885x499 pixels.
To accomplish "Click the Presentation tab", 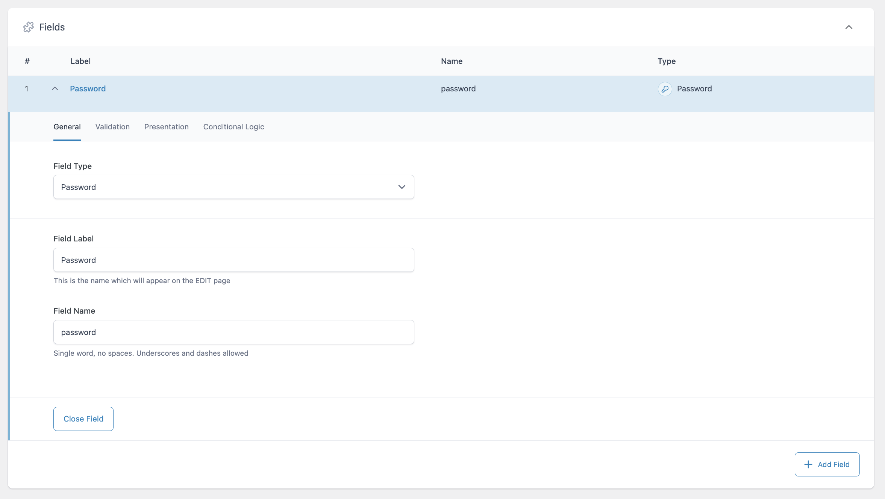I will tap(167, 126).
